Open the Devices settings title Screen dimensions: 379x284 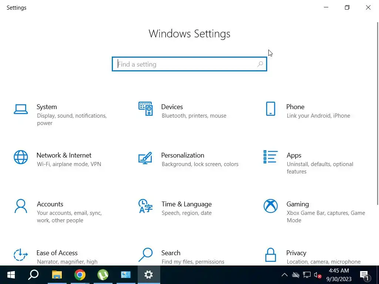(x=172, y=107)
